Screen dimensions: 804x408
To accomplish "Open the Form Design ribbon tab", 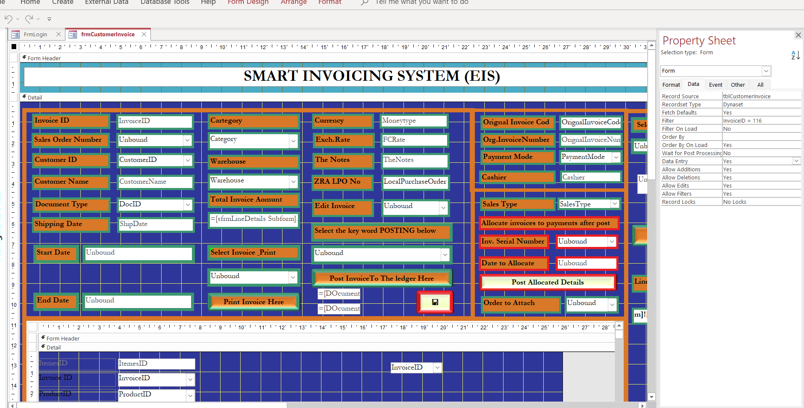I will pyautogui.click(x=248, y=2).
